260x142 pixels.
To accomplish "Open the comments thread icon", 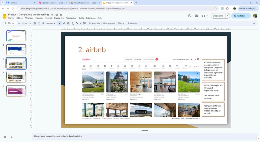I will pyautogui.click(x=197, y=16).
